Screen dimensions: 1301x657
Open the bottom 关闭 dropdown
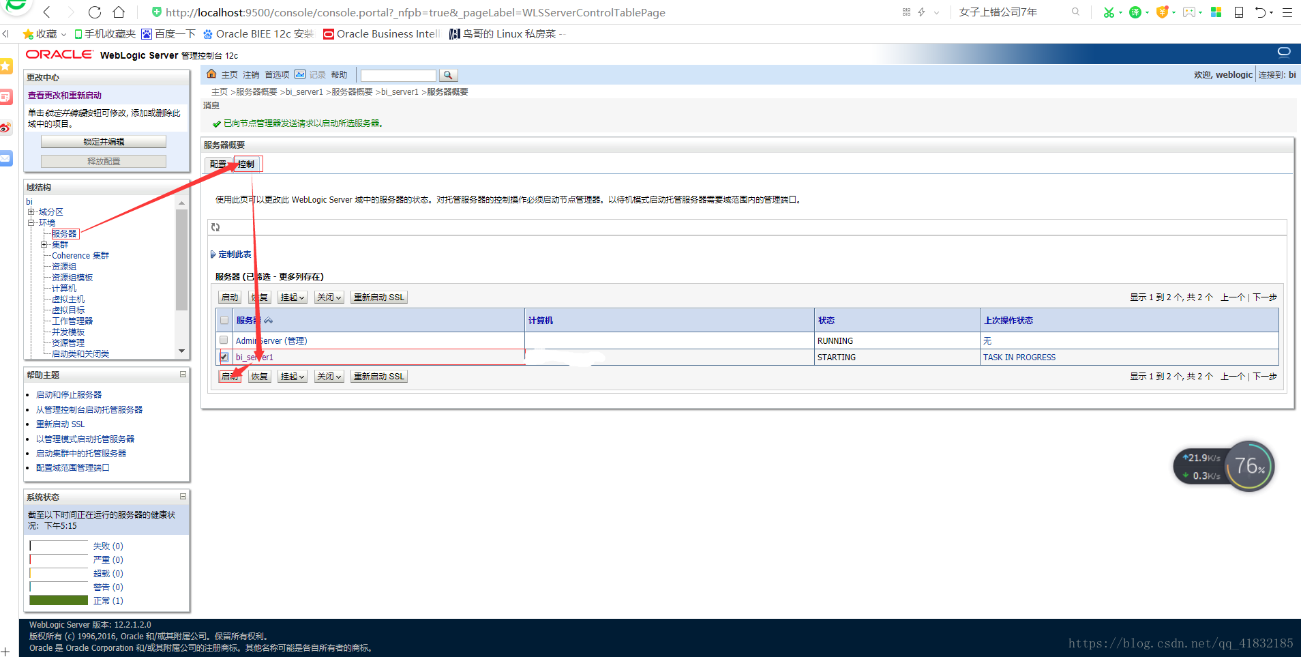coord(329,377)
